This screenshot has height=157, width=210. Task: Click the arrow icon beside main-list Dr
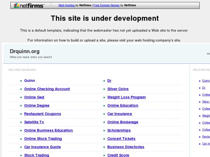104,81
